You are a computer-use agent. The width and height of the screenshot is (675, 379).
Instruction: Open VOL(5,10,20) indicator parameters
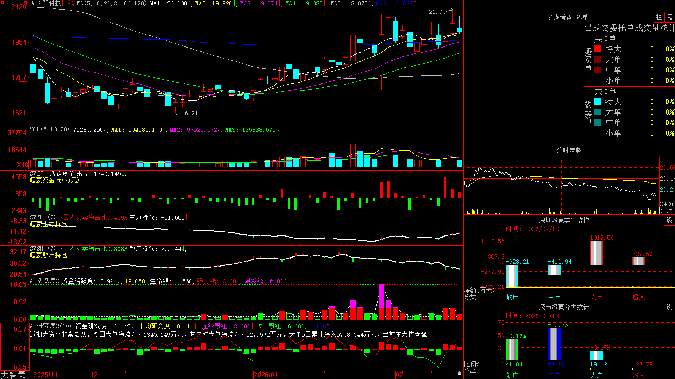click(x=49, y=130)
